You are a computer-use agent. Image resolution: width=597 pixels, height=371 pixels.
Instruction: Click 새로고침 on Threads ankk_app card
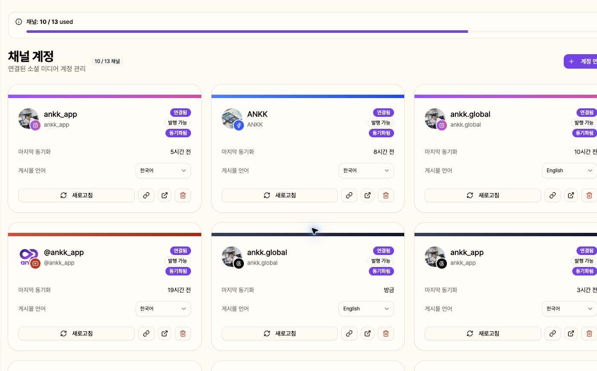483,333
